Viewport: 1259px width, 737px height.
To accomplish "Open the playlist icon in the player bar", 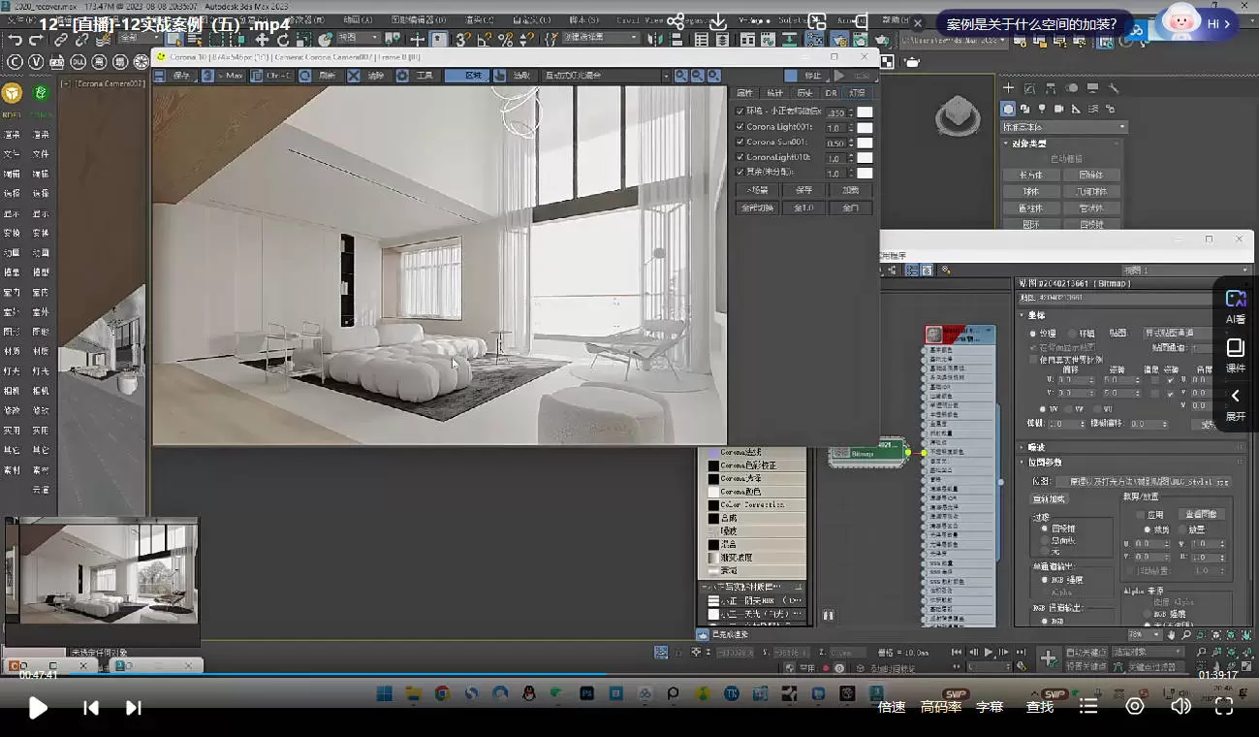I will coord(1088,707).
